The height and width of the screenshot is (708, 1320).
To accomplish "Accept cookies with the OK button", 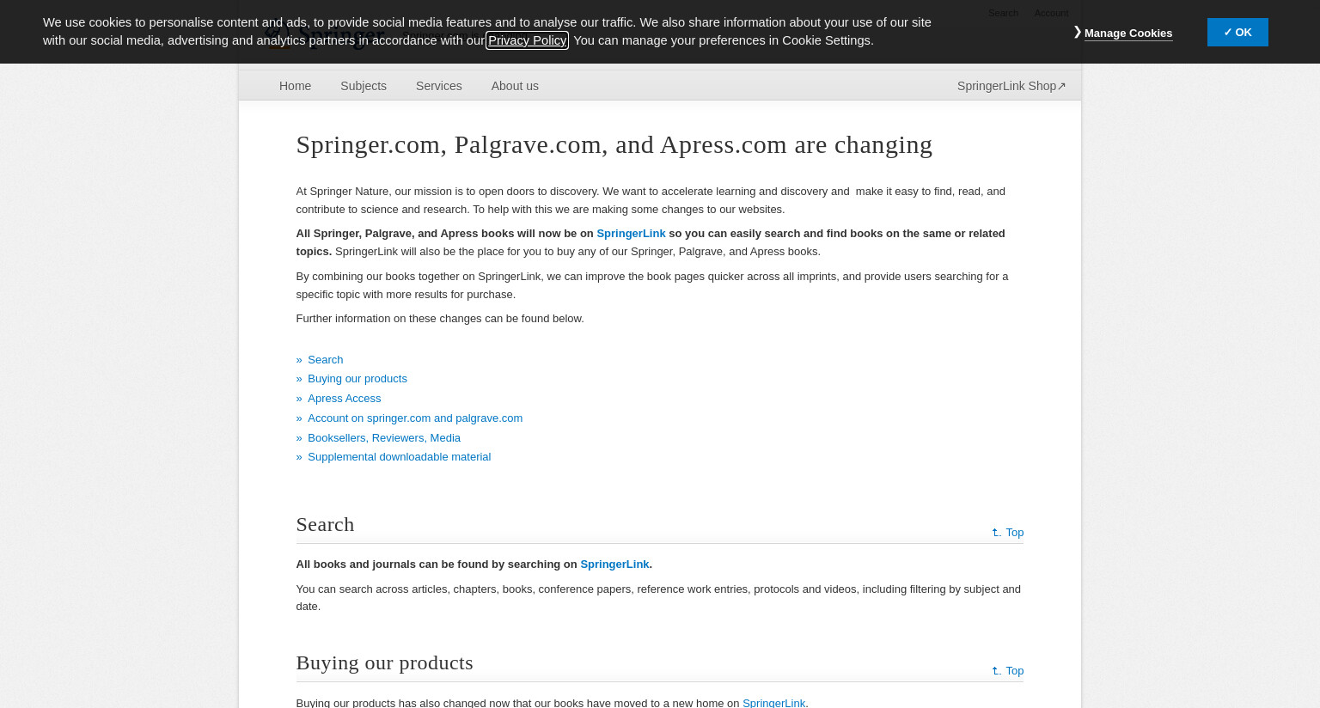I will pos(1237,32).
